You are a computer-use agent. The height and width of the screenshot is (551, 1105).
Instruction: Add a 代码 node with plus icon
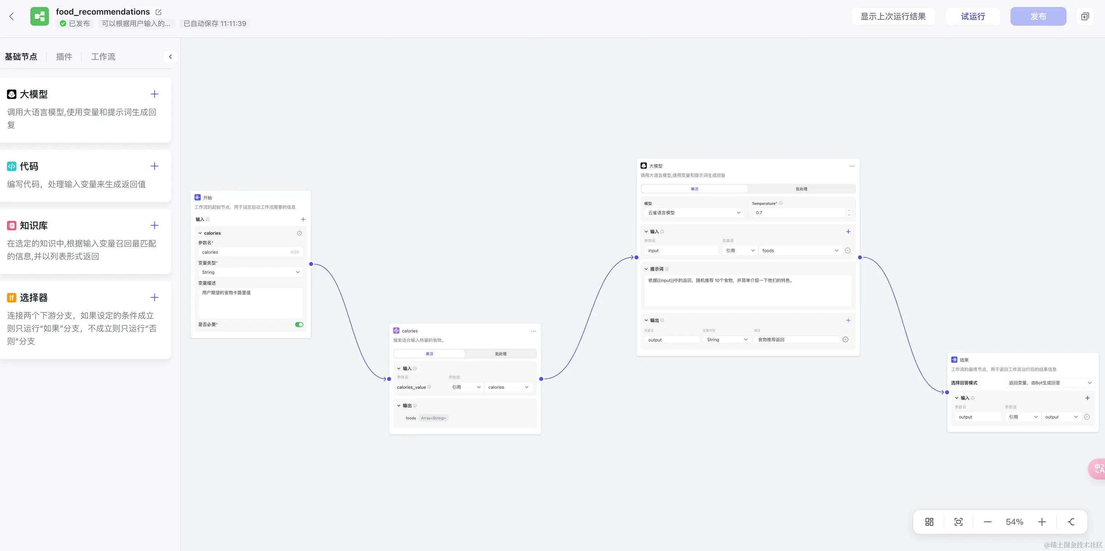[x=155, y=166]
